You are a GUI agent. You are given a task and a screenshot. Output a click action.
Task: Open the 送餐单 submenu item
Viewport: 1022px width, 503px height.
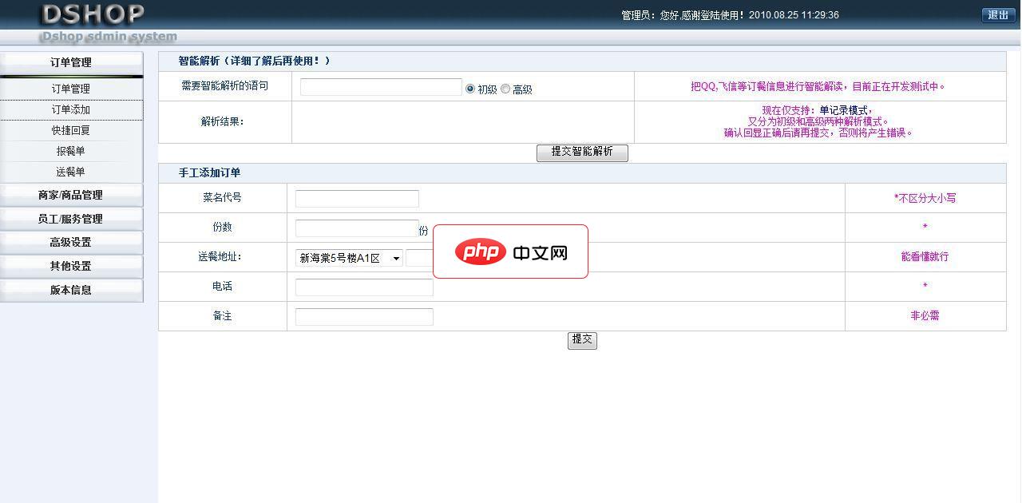coord(71,172)
